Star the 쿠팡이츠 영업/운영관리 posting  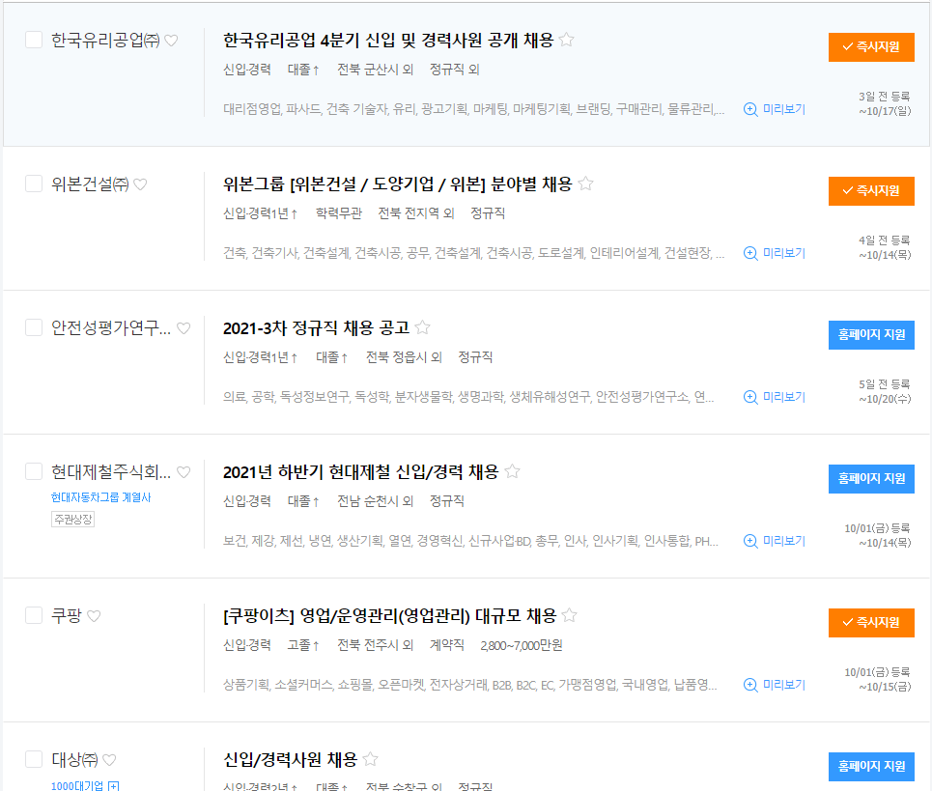570,615
